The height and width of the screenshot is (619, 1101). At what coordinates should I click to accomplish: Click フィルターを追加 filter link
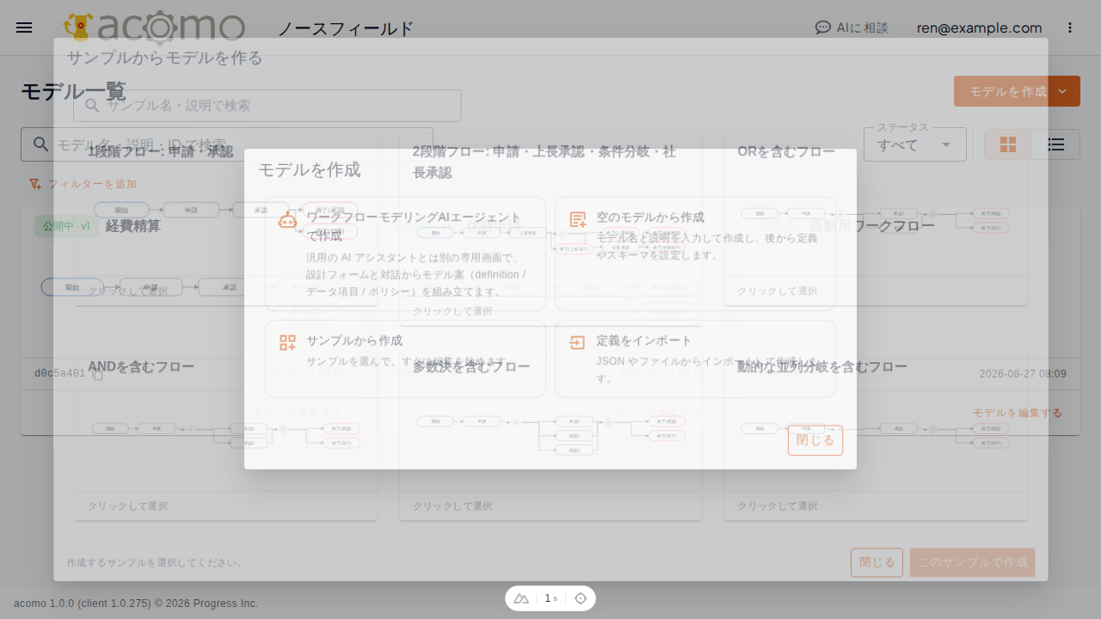tap(83, 184)
